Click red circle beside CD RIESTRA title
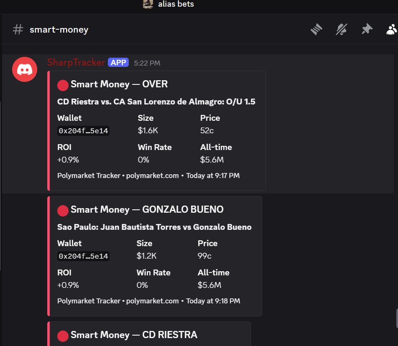Viewport: 398px width, 346px height. tap(63, 336)
